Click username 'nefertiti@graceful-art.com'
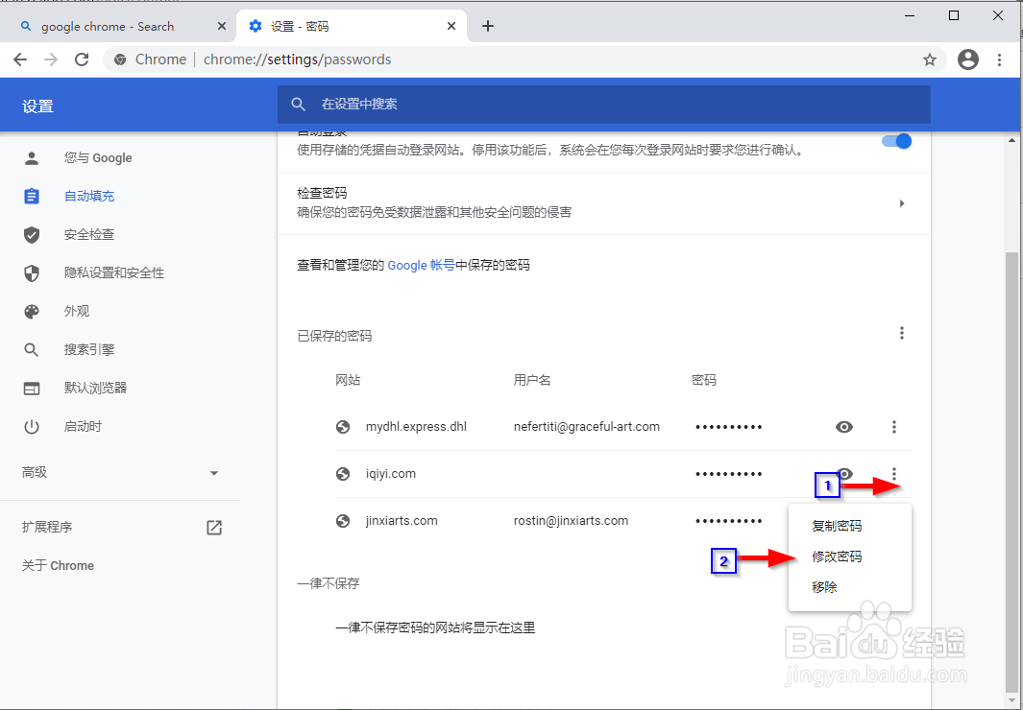 click(587, 427)
